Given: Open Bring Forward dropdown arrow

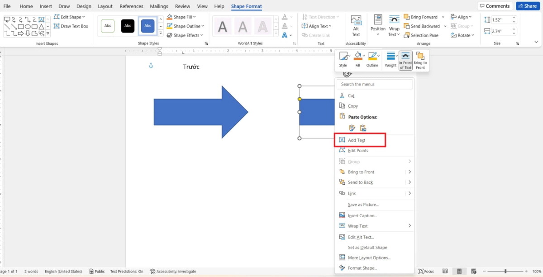Looking at the screenshot, I should (443, 17).
